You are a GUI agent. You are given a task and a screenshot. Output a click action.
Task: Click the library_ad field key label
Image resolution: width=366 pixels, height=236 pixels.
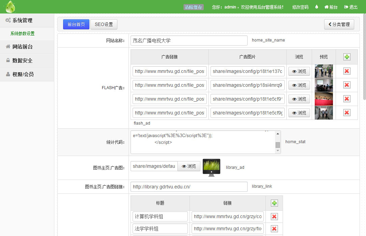point(235,167)
